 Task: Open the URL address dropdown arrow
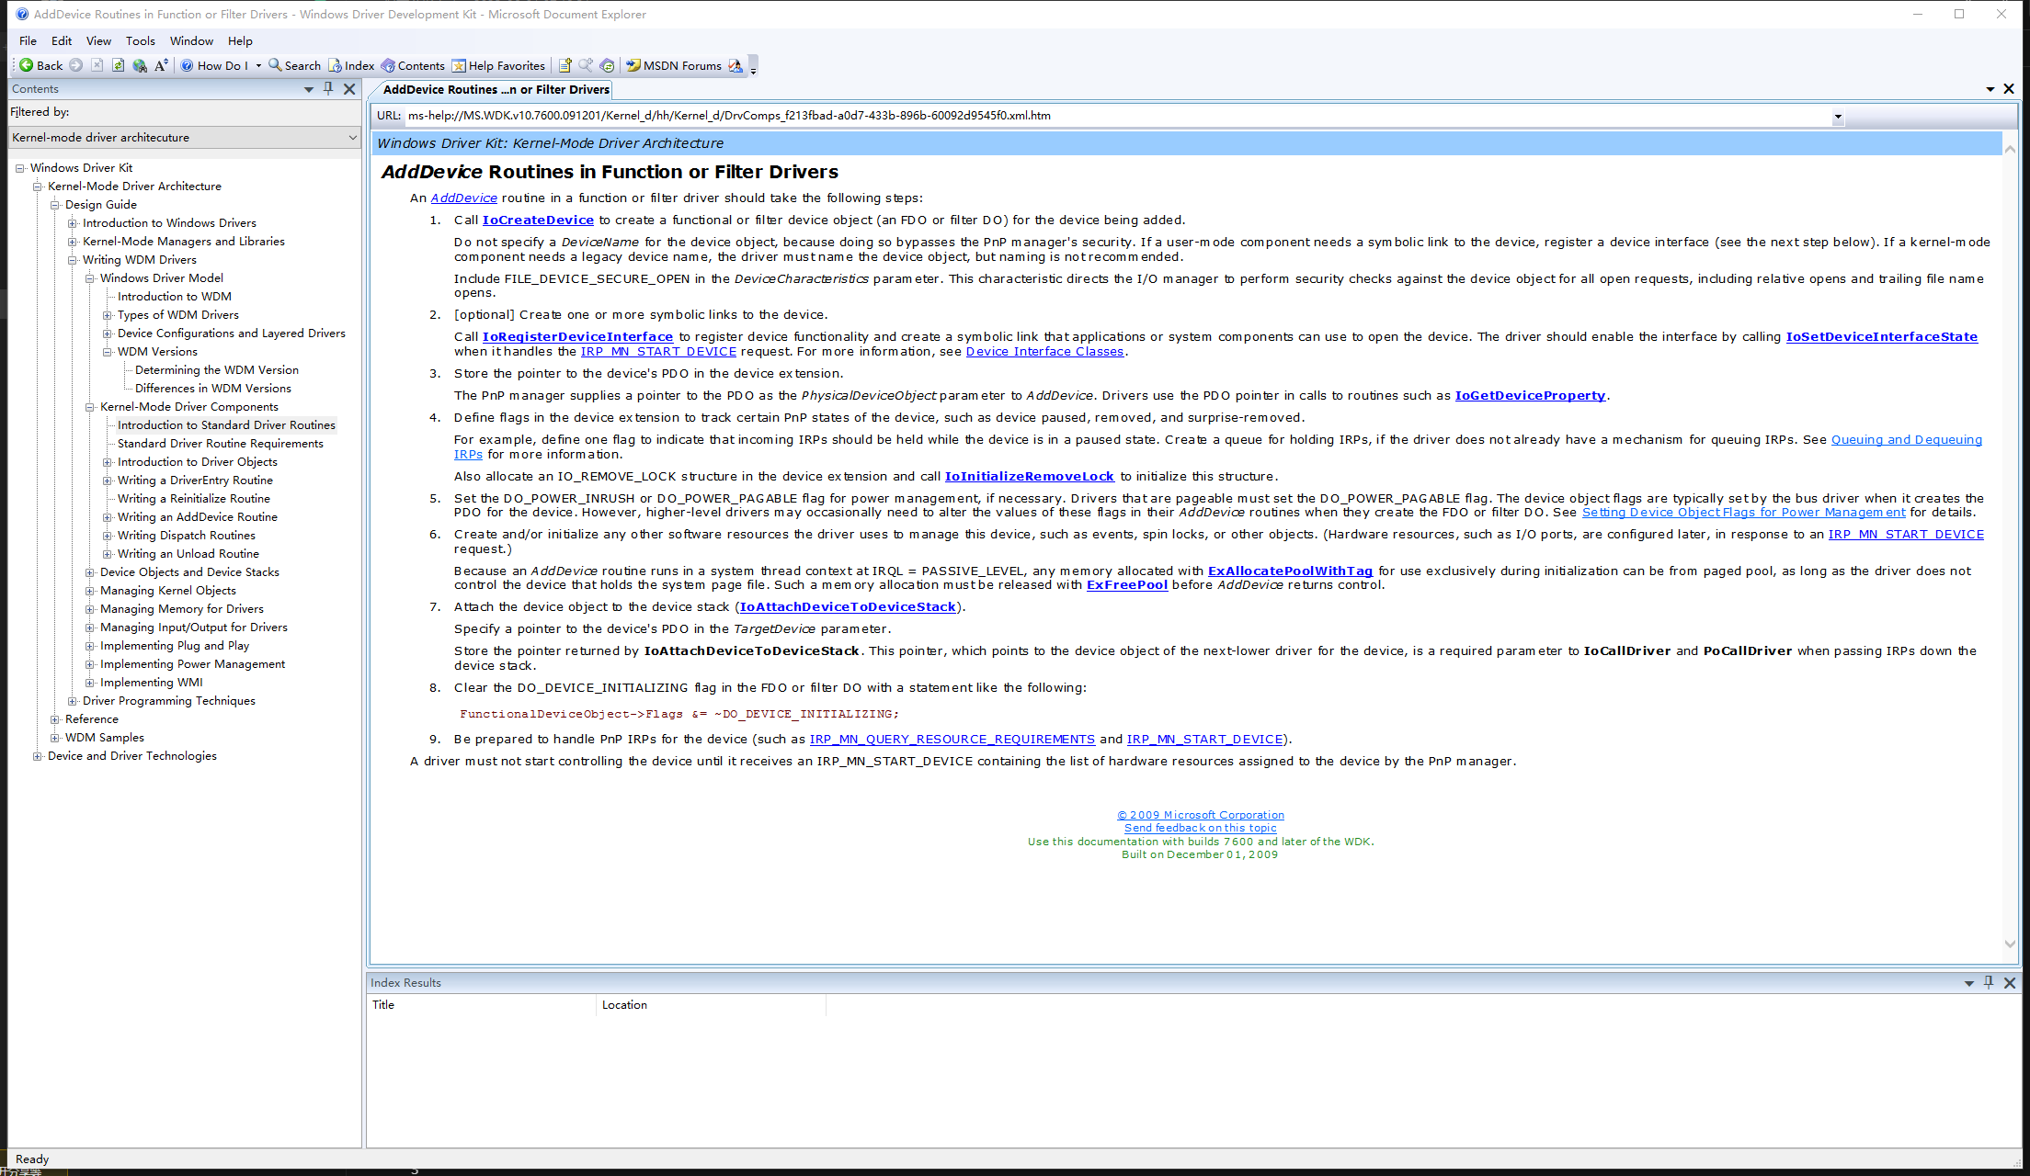[x=1837, y=116]
